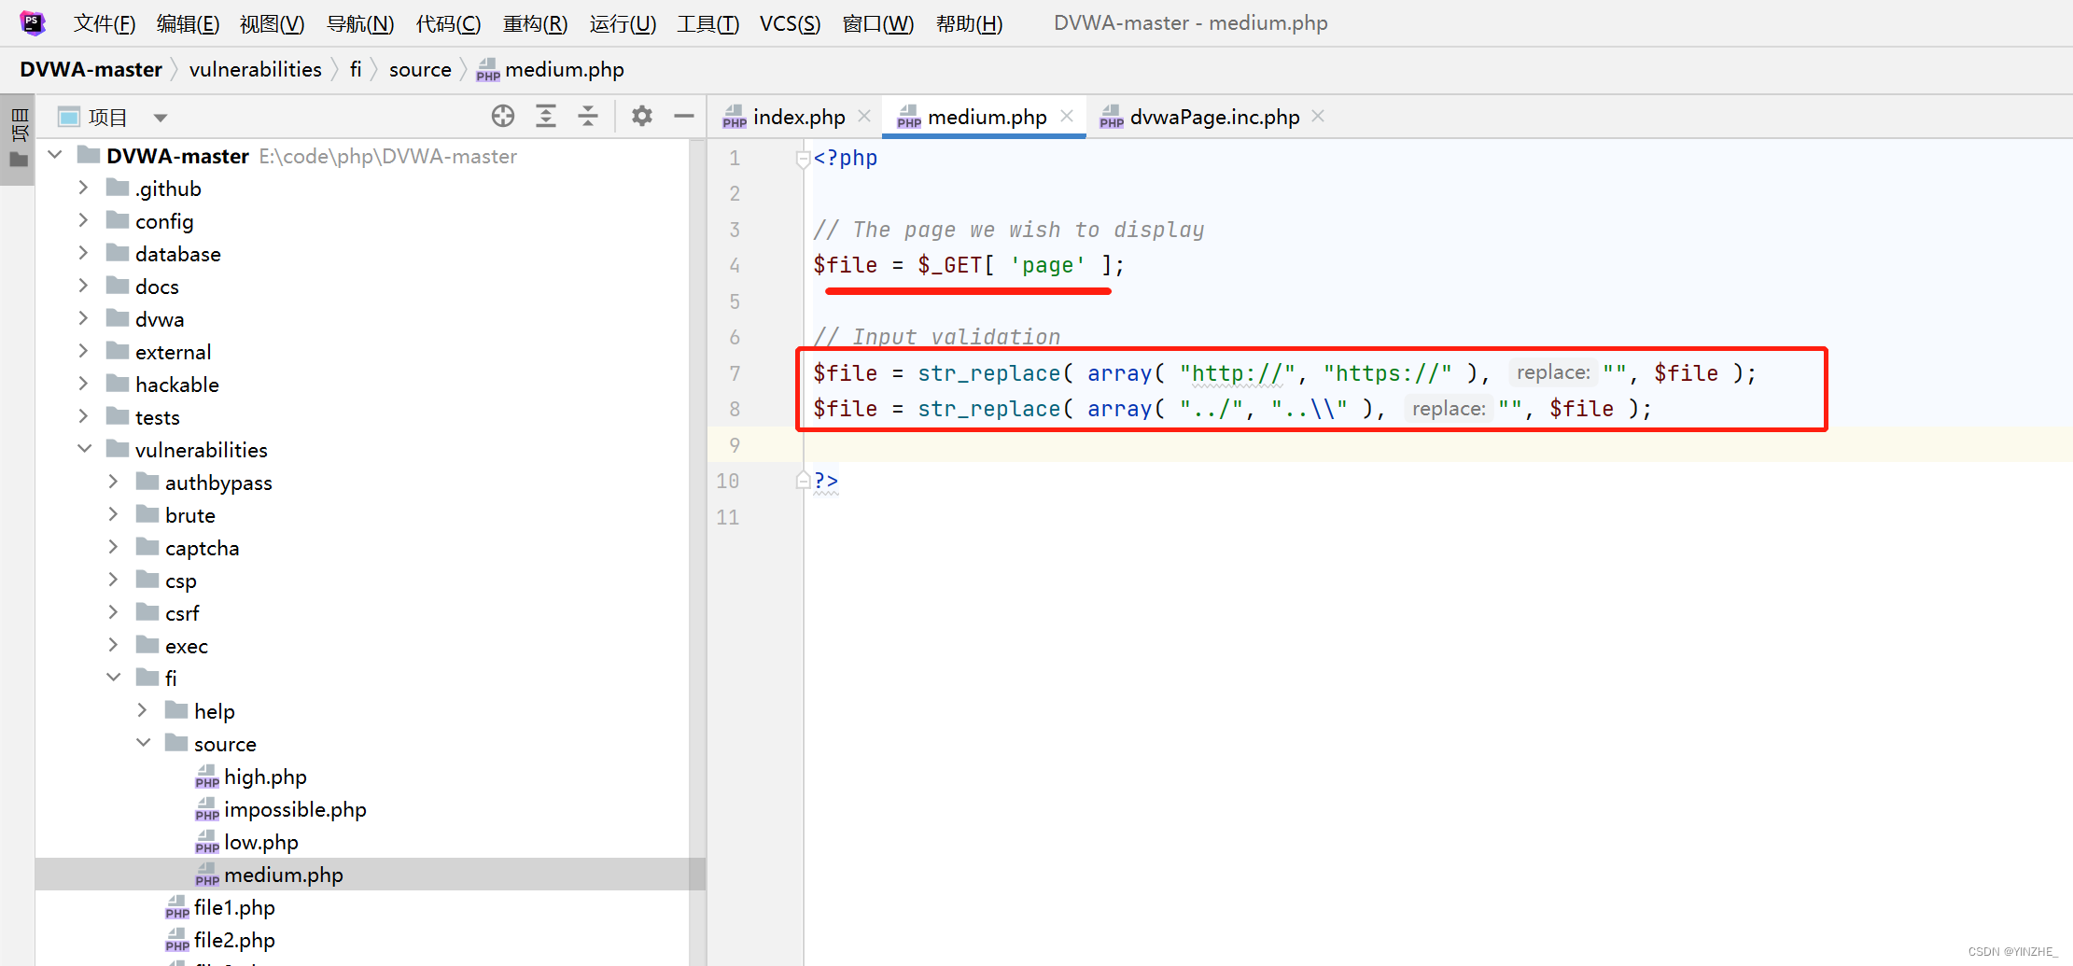The height and width of the screenshot is (966, 2073).
Task: Click the folder icon in left tool strip
Action: 19,161
